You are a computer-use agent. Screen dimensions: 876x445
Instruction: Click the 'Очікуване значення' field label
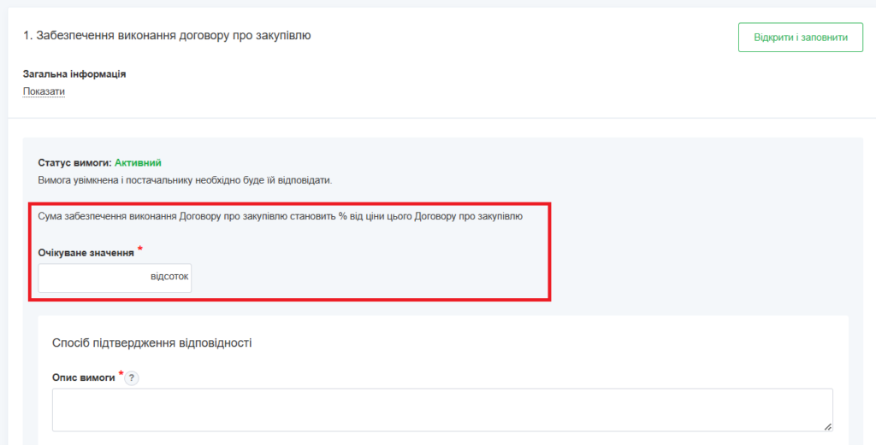(x=86, y=254)
